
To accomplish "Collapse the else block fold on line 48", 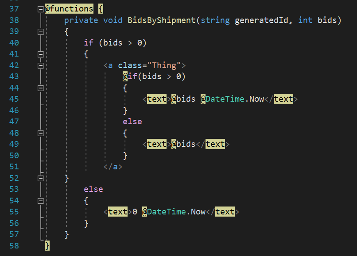I will [40, 133].
